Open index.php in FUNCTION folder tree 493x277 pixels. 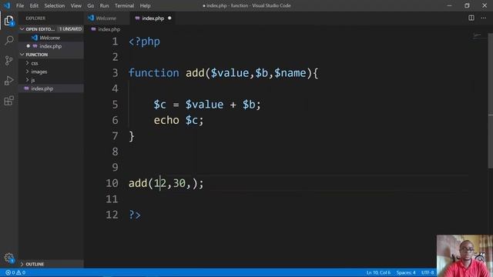(51, 88)
